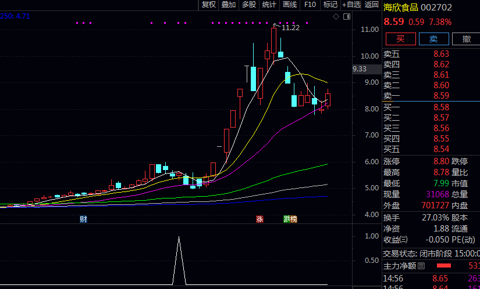This screenshot has width=480, height=289.
Task: Click the diamond icon above the chart
Action: (x=336, y=17)
